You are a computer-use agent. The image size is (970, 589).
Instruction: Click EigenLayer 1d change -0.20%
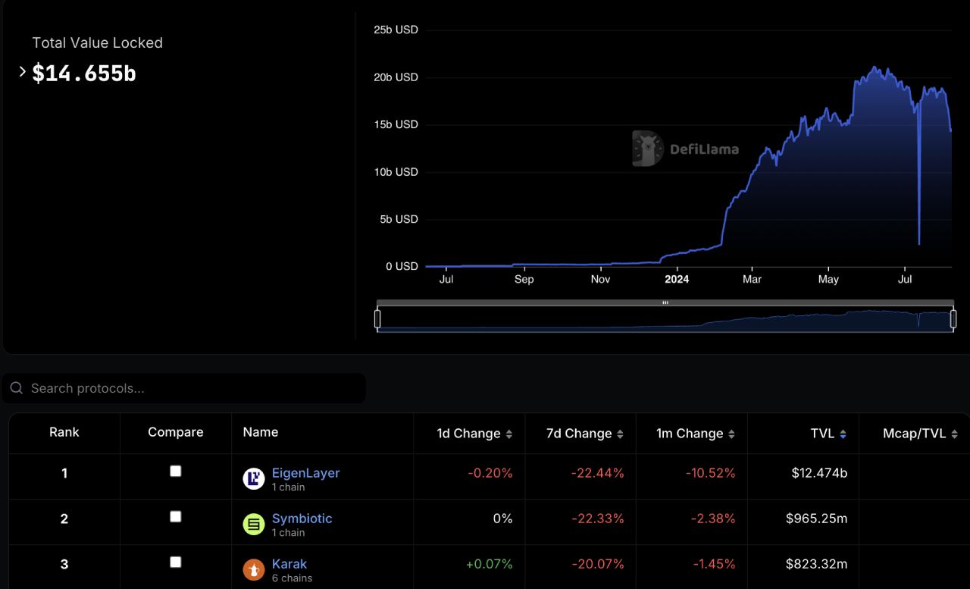tap(490, 473)
